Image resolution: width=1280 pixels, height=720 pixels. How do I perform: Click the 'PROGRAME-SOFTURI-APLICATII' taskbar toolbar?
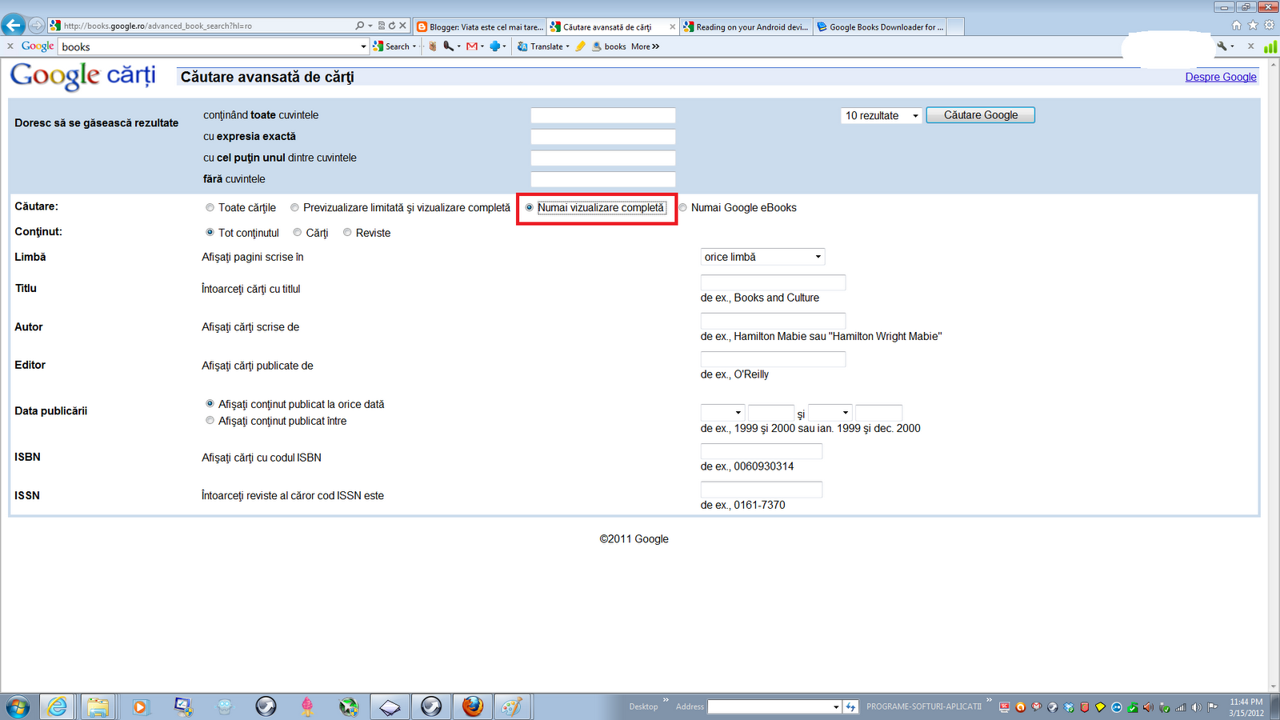(x=923, y=707)
